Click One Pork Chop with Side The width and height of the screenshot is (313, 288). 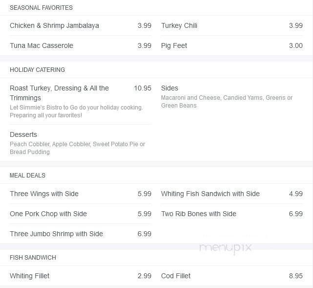click(48, 214)
